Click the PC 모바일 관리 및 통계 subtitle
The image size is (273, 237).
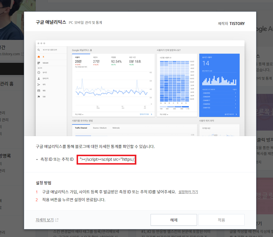point(85,22)
